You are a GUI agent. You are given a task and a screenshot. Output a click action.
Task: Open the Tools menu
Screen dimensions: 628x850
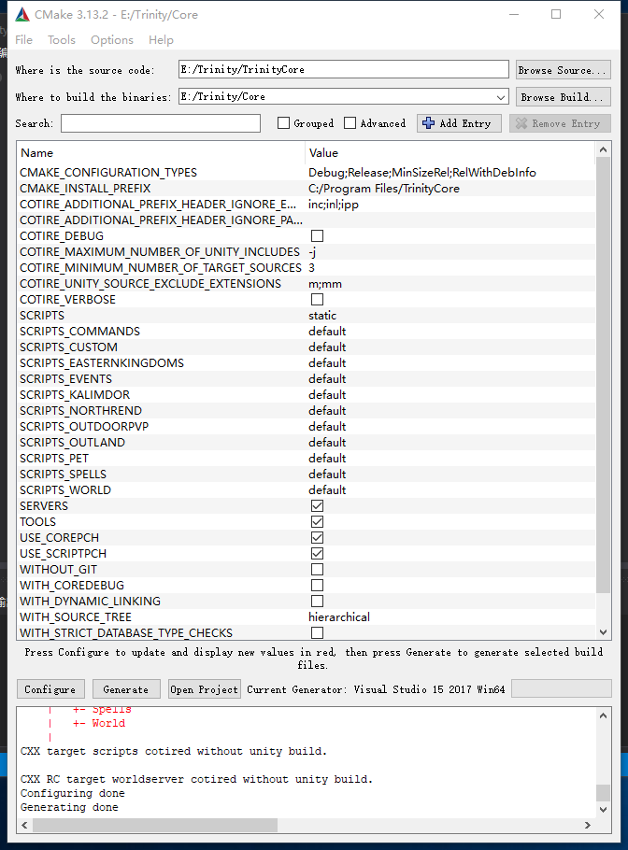click(62, 40)
